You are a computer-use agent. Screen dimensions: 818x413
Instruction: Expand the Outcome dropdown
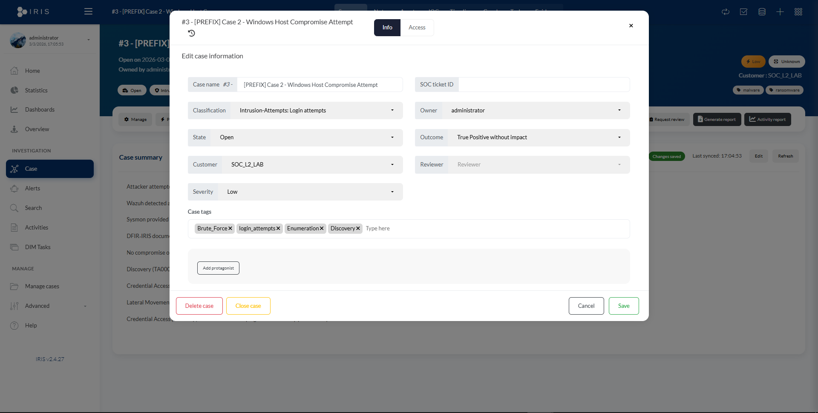[x=539, y=138]
